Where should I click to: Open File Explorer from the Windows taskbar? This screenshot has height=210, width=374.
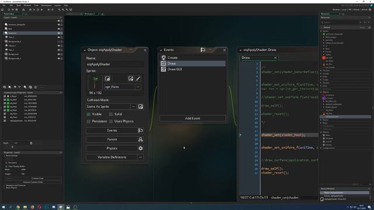click(25, 207)
